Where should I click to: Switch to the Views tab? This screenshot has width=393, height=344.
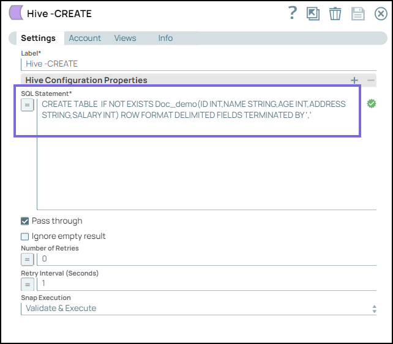pos(125,38)
